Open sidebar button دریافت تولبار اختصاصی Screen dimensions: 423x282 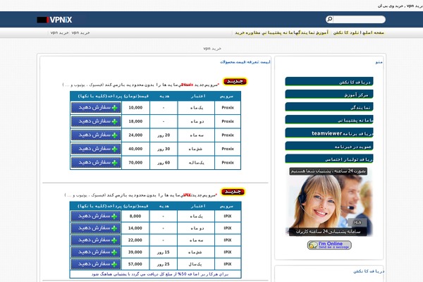click(329, 159)
